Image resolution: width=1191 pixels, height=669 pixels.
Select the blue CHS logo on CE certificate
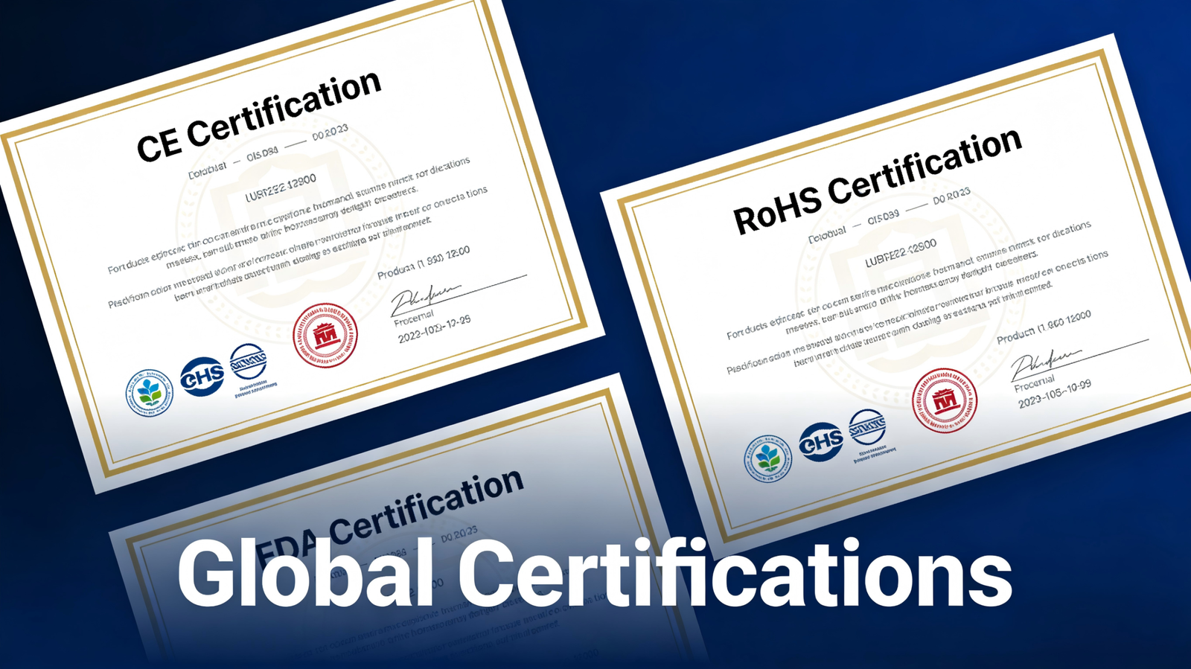point(202,375)
